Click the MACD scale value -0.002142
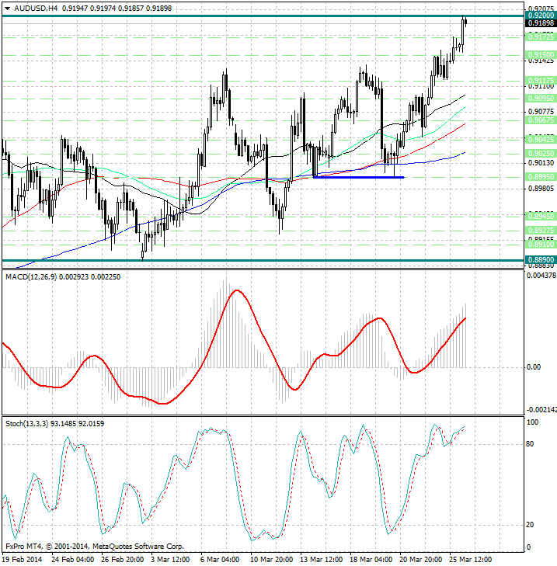This screenshot has width=557, height=566. (541, 410)
